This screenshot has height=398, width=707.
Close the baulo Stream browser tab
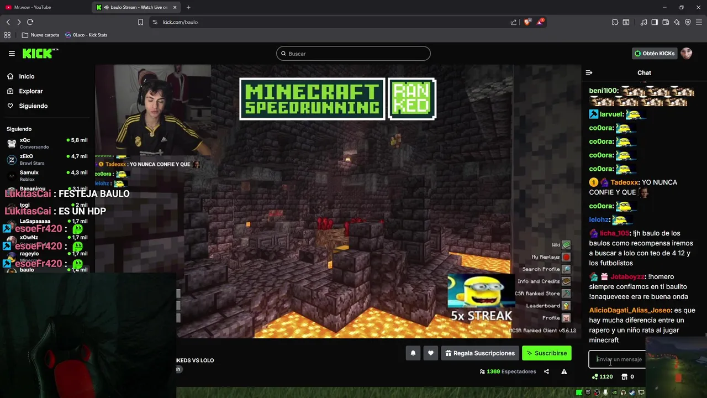coord(175,7)
